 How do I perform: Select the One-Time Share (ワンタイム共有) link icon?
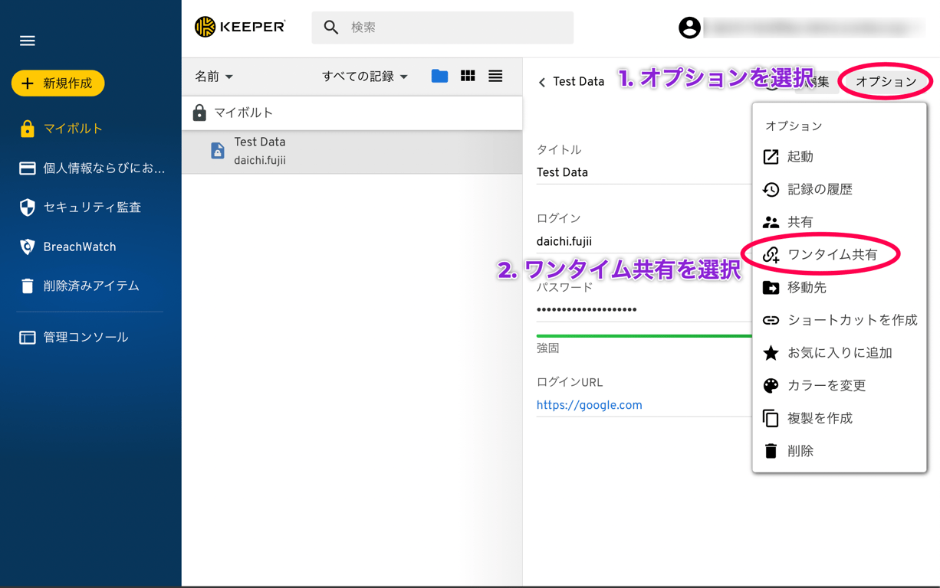pos(769,254)
